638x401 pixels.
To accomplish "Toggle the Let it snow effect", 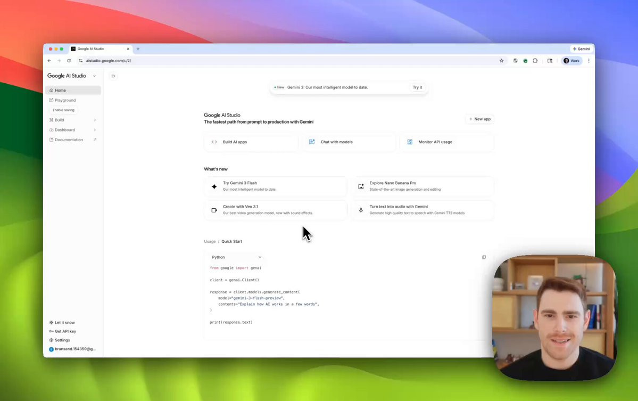I will pyautogui.click(x=62, y=322).
